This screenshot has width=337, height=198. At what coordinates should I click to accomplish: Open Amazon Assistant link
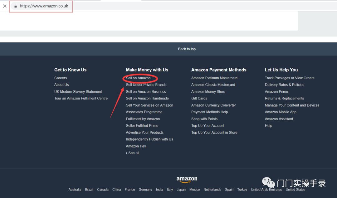(279, 119)
